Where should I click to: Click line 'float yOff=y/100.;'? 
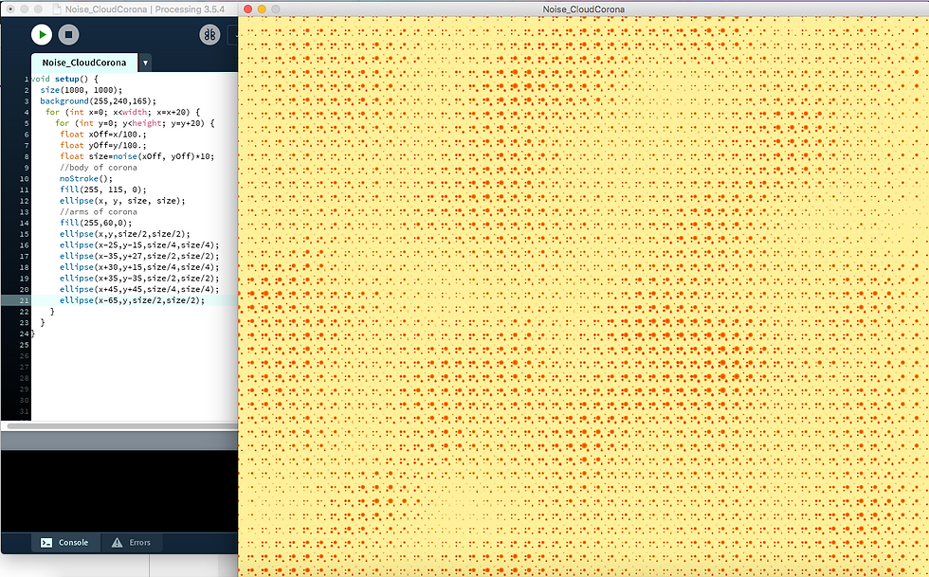[x=103, y=145]
